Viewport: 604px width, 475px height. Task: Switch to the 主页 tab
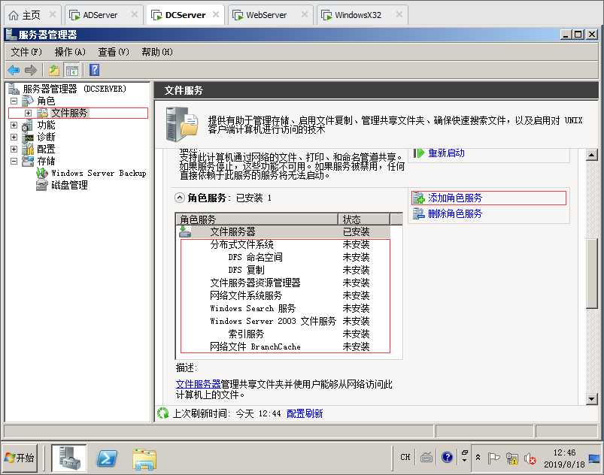click(31, 15)
